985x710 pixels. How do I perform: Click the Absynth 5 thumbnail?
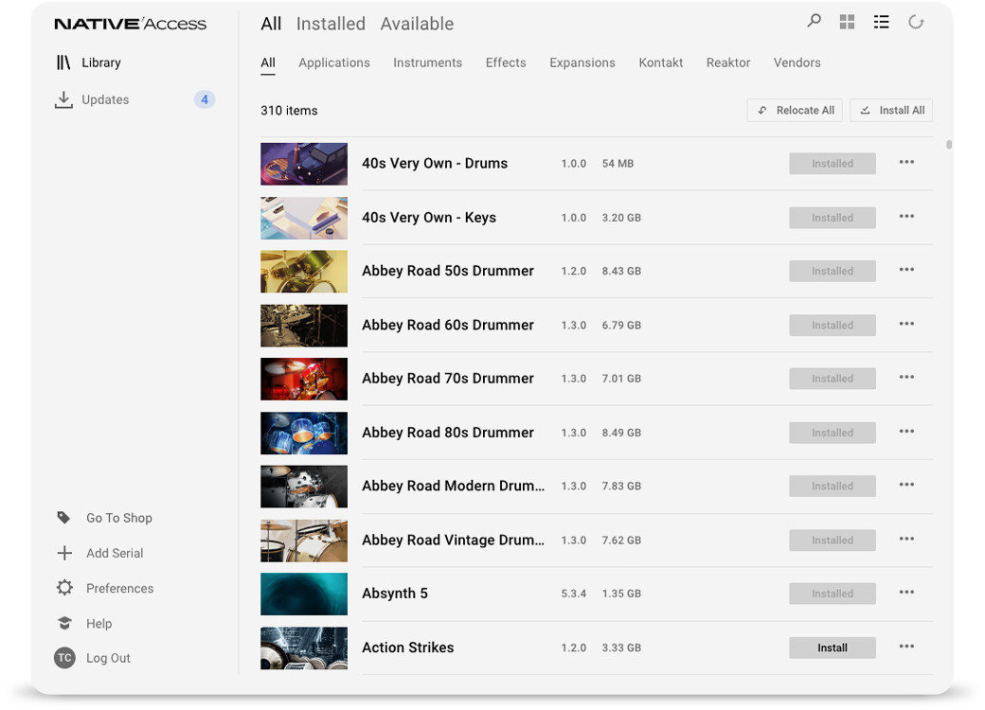[x=304, y=594]
